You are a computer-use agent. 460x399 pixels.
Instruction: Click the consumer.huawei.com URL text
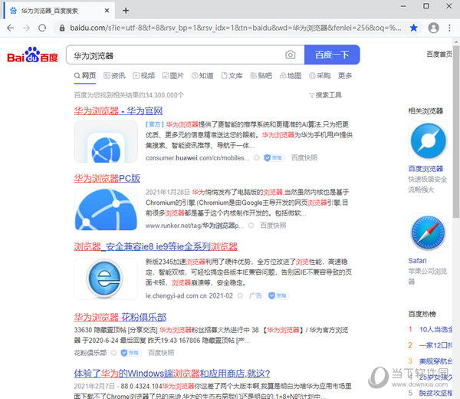coord(198,158)
